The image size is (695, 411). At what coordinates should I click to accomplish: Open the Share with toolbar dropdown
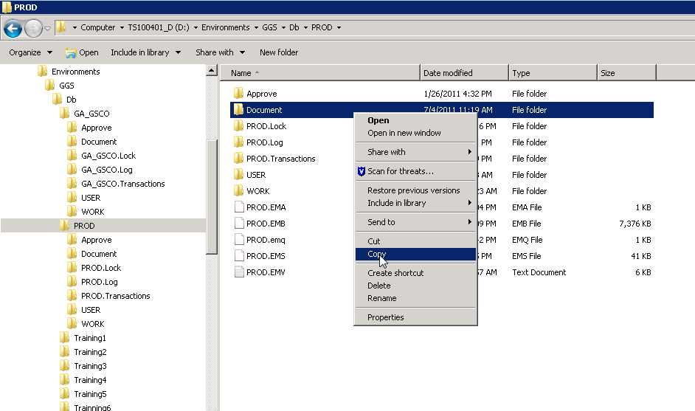220,52
